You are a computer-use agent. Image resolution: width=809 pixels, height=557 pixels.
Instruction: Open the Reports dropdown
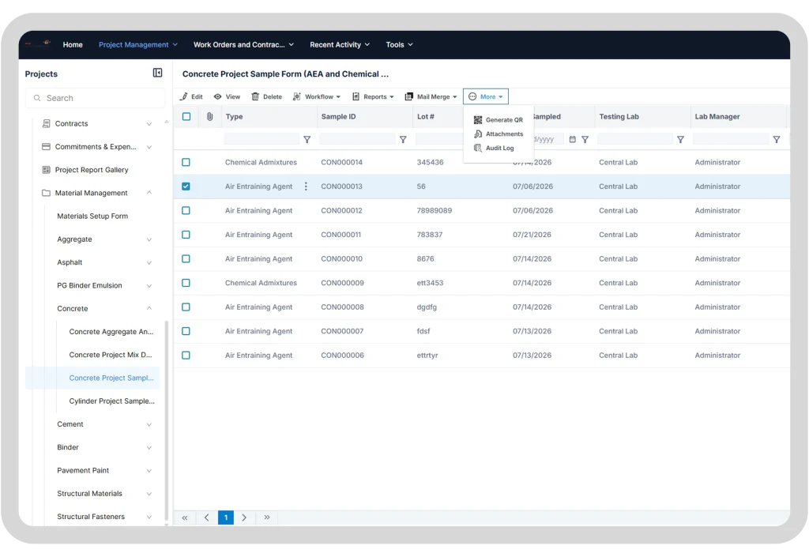(373, 96)
